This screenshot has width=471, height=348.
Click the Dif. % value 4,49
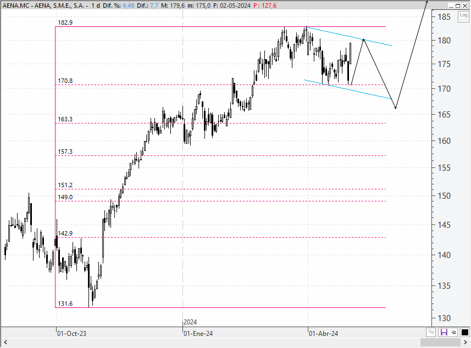pos(128,5)
